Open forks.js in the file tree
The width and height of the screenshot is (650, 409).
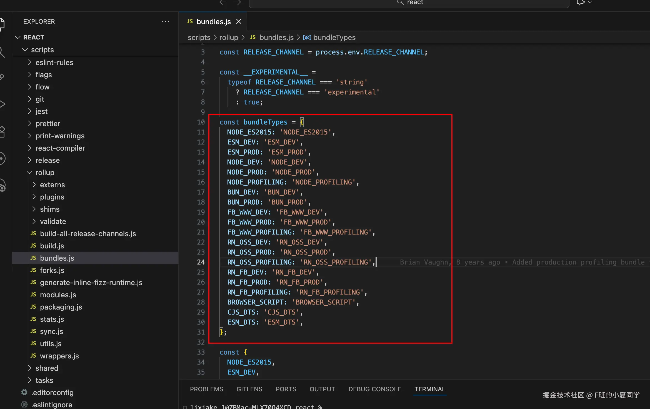point(52,270)
